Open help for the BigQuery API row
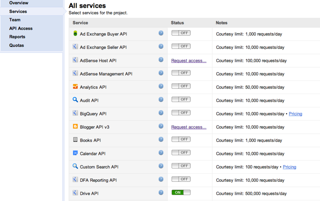 coord(161,113)
